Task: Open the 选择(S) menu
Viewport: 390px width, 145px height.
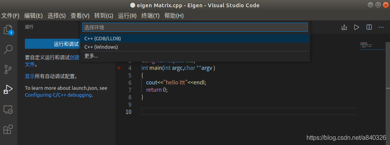Action: (x=56, y=16)
